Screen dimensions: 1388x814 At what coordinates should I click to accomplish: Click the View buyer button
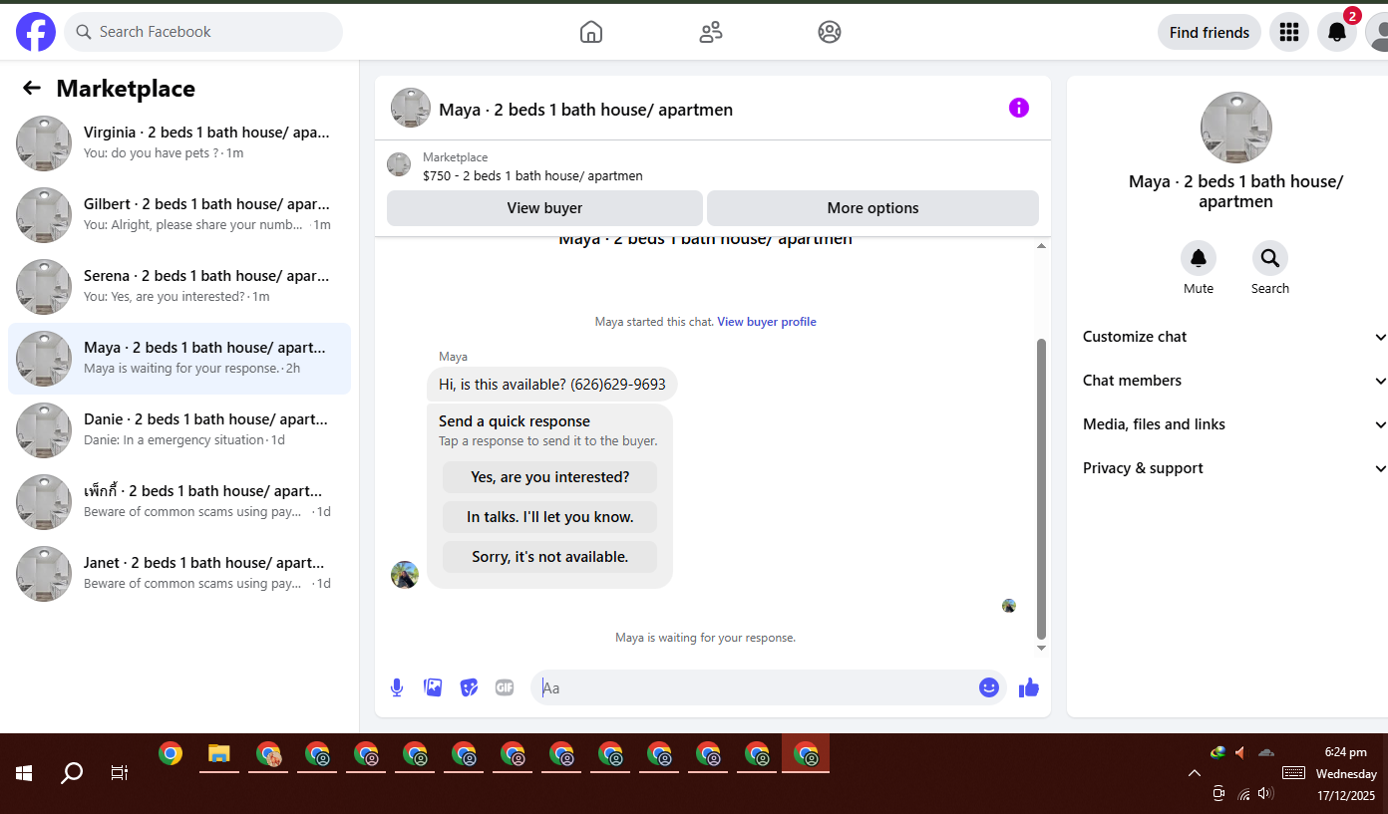click(544, 208)
